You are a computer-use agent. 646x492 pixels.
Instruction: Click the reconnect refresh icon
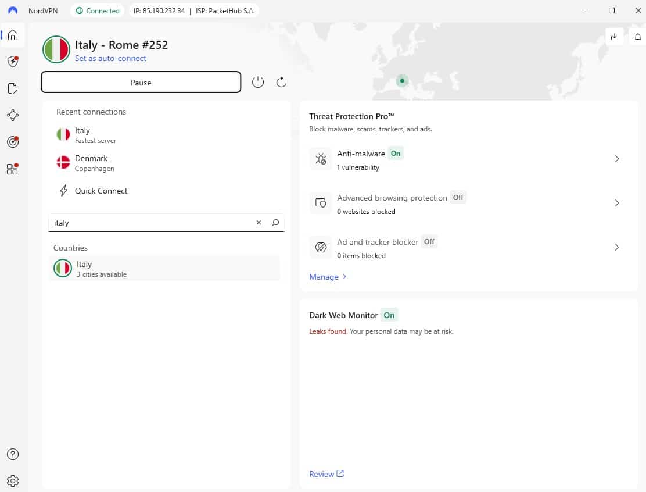282,83
